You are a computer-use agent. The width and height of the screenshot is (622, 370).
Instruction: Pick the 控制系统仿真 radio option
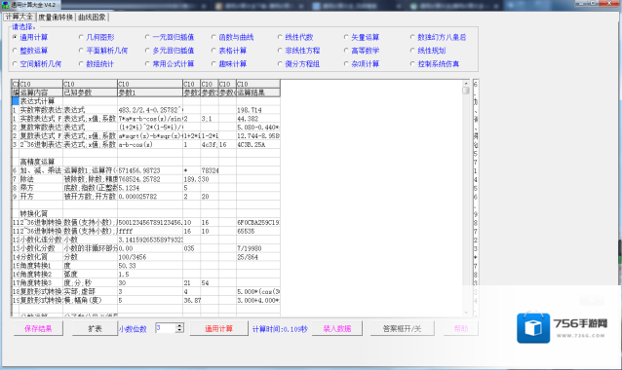point(435,64)
